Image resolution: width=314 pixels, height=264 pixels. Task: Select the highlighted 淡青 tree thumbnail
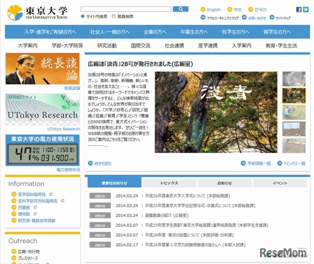294,96
